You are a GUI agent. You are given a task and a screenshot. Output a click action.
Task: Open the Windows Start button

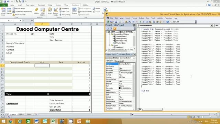point(3,121)
